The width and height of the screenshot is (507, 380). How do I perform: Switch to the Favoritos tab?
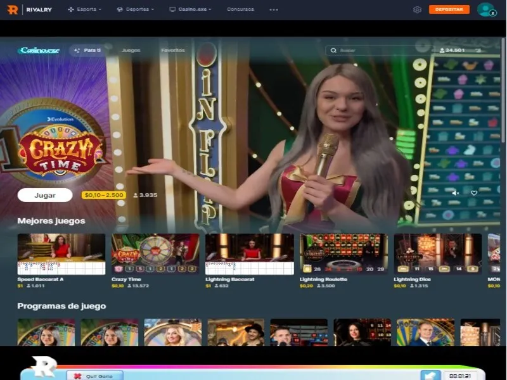tap(173, 51)
